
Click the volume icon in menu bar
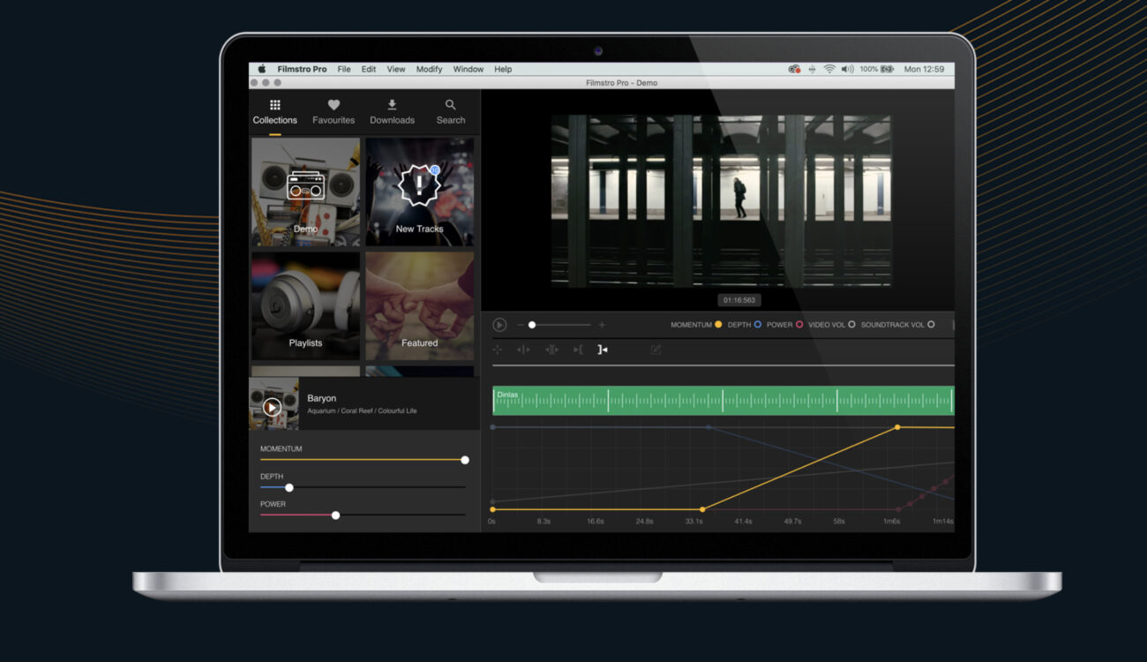click(x=847, y=69)
